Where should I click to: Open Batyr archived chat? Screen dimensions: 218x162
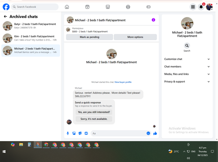(x=31, y=26)
